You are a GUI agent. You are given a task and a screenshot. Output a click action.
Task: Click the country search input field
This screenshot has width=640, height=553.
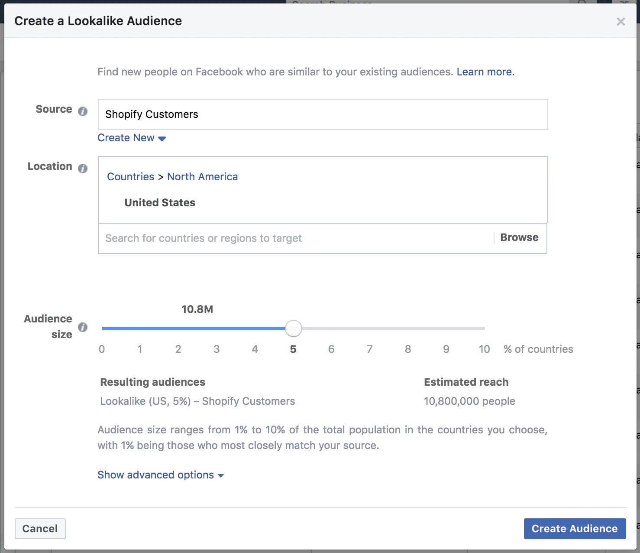pos(294,238)
